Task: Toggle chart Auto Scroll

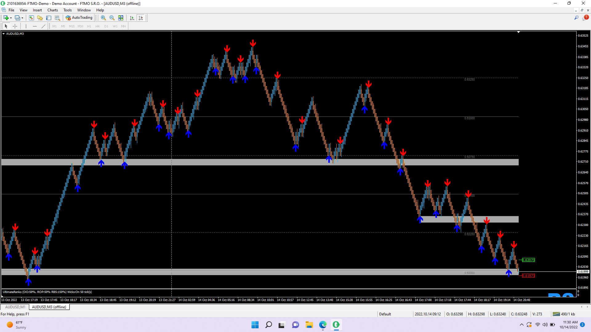Action: (x=132, y=18)
